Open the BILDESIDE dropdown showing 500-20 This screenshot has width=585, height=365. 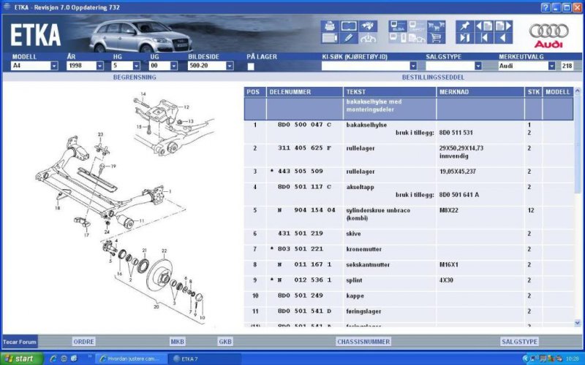click(x=230, y=66)
